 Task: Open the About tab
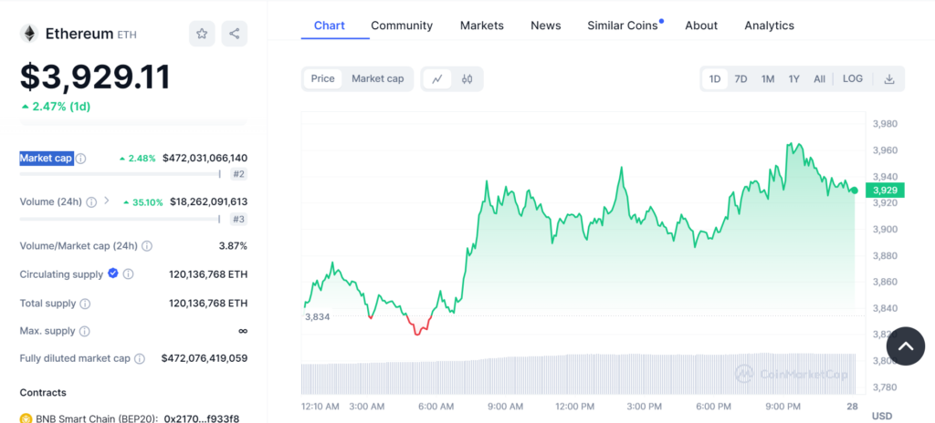(701, 26)
